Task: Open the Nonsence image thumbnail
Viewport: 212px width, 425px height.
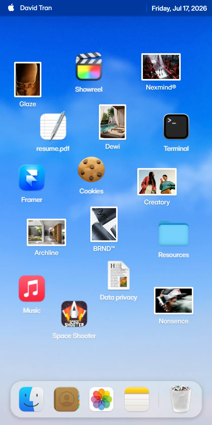Action: point(174,301)
